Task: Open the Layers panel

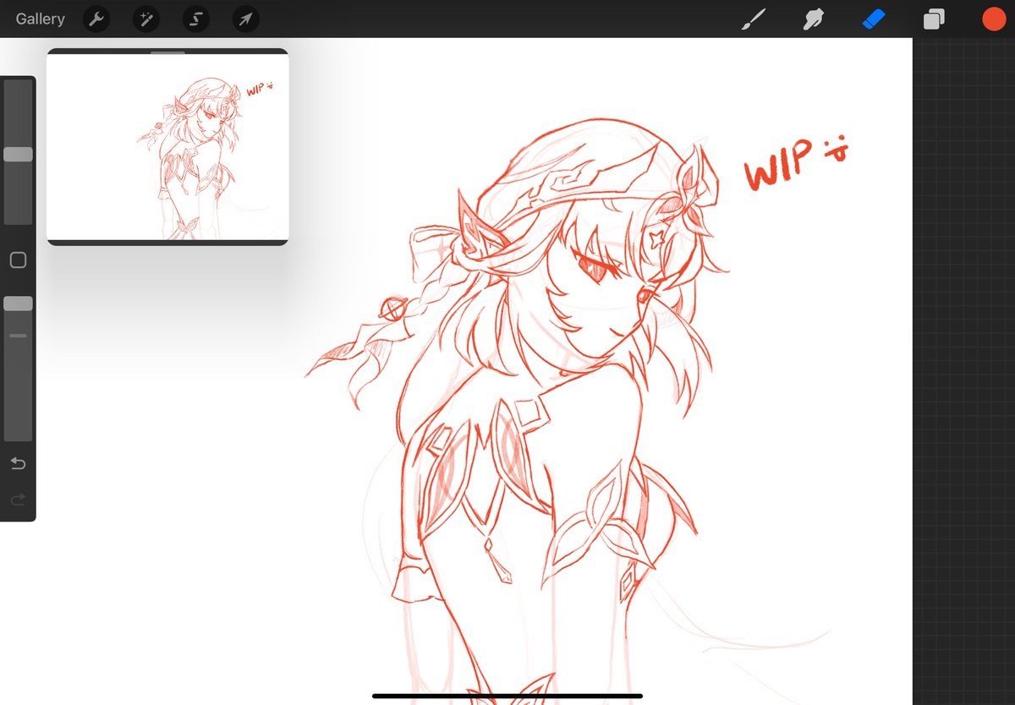Action: [x=934, y=19]
